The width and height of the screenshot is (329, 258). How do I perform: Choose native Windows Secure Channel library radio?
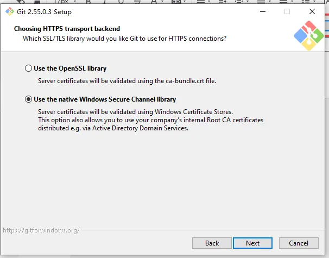[28, 99]
